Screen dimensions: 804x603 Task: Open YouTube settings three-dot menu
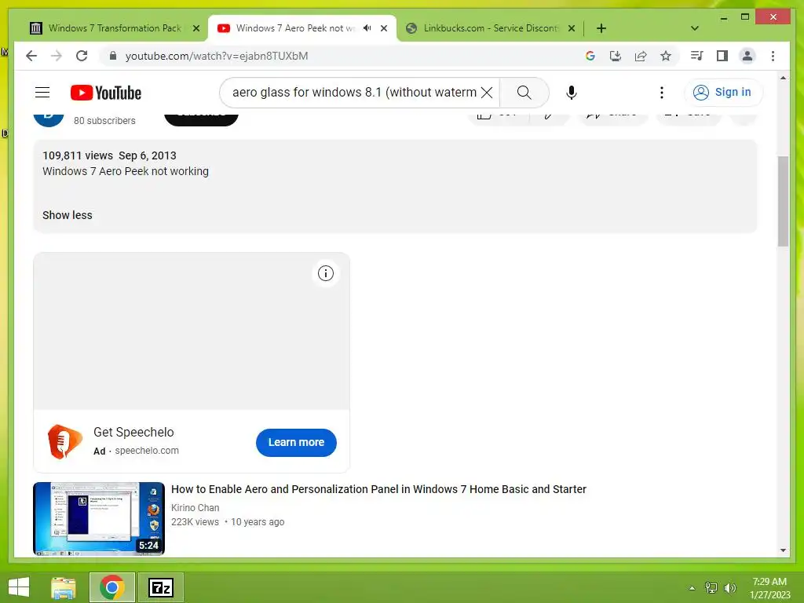tap(661, 93)
